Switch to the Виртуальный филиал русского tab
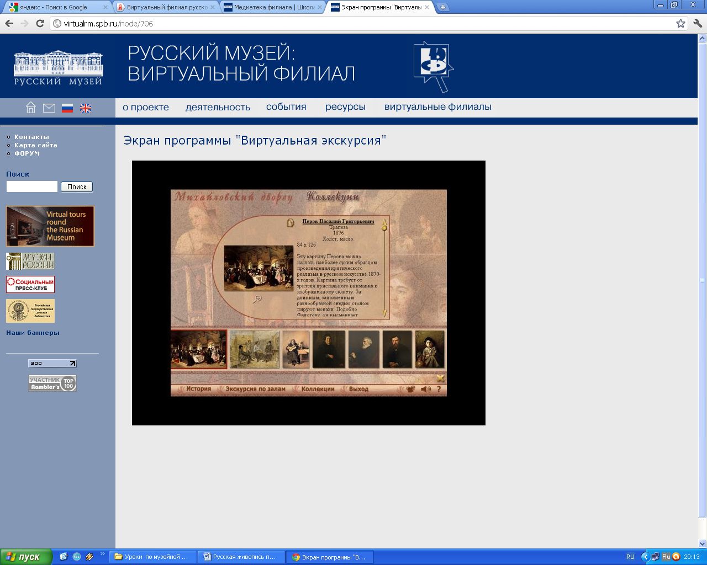The width and height of the screenshot is (707, 565). [167, 7]
